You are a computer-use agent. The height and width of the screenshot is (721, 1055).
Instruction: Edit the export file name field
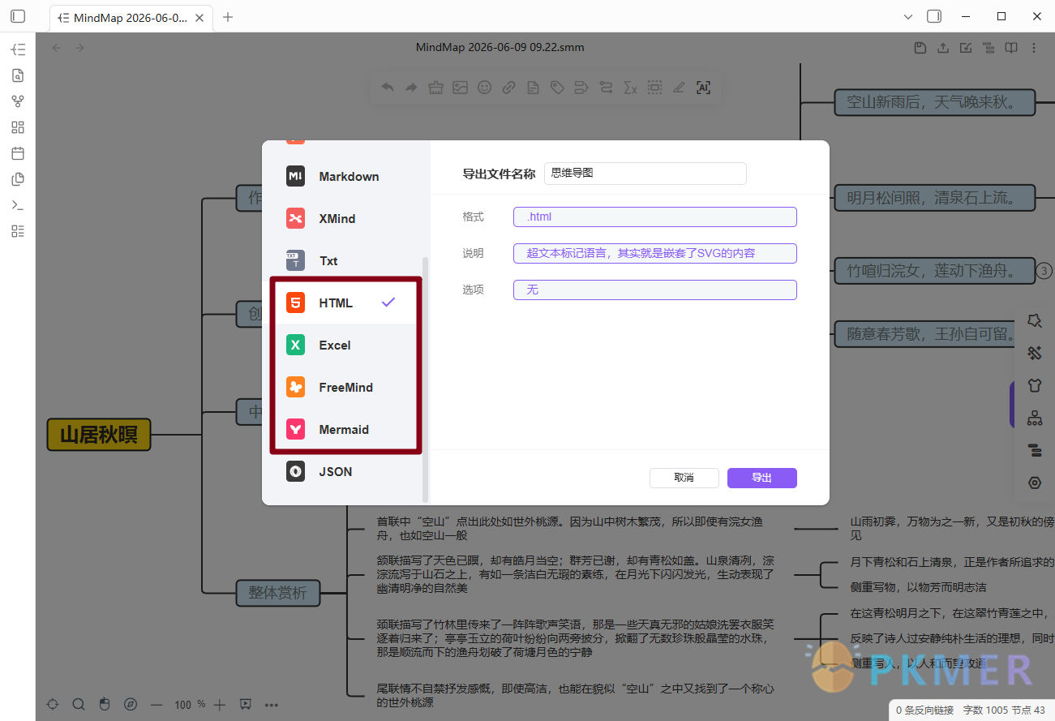tap(645, 174)
